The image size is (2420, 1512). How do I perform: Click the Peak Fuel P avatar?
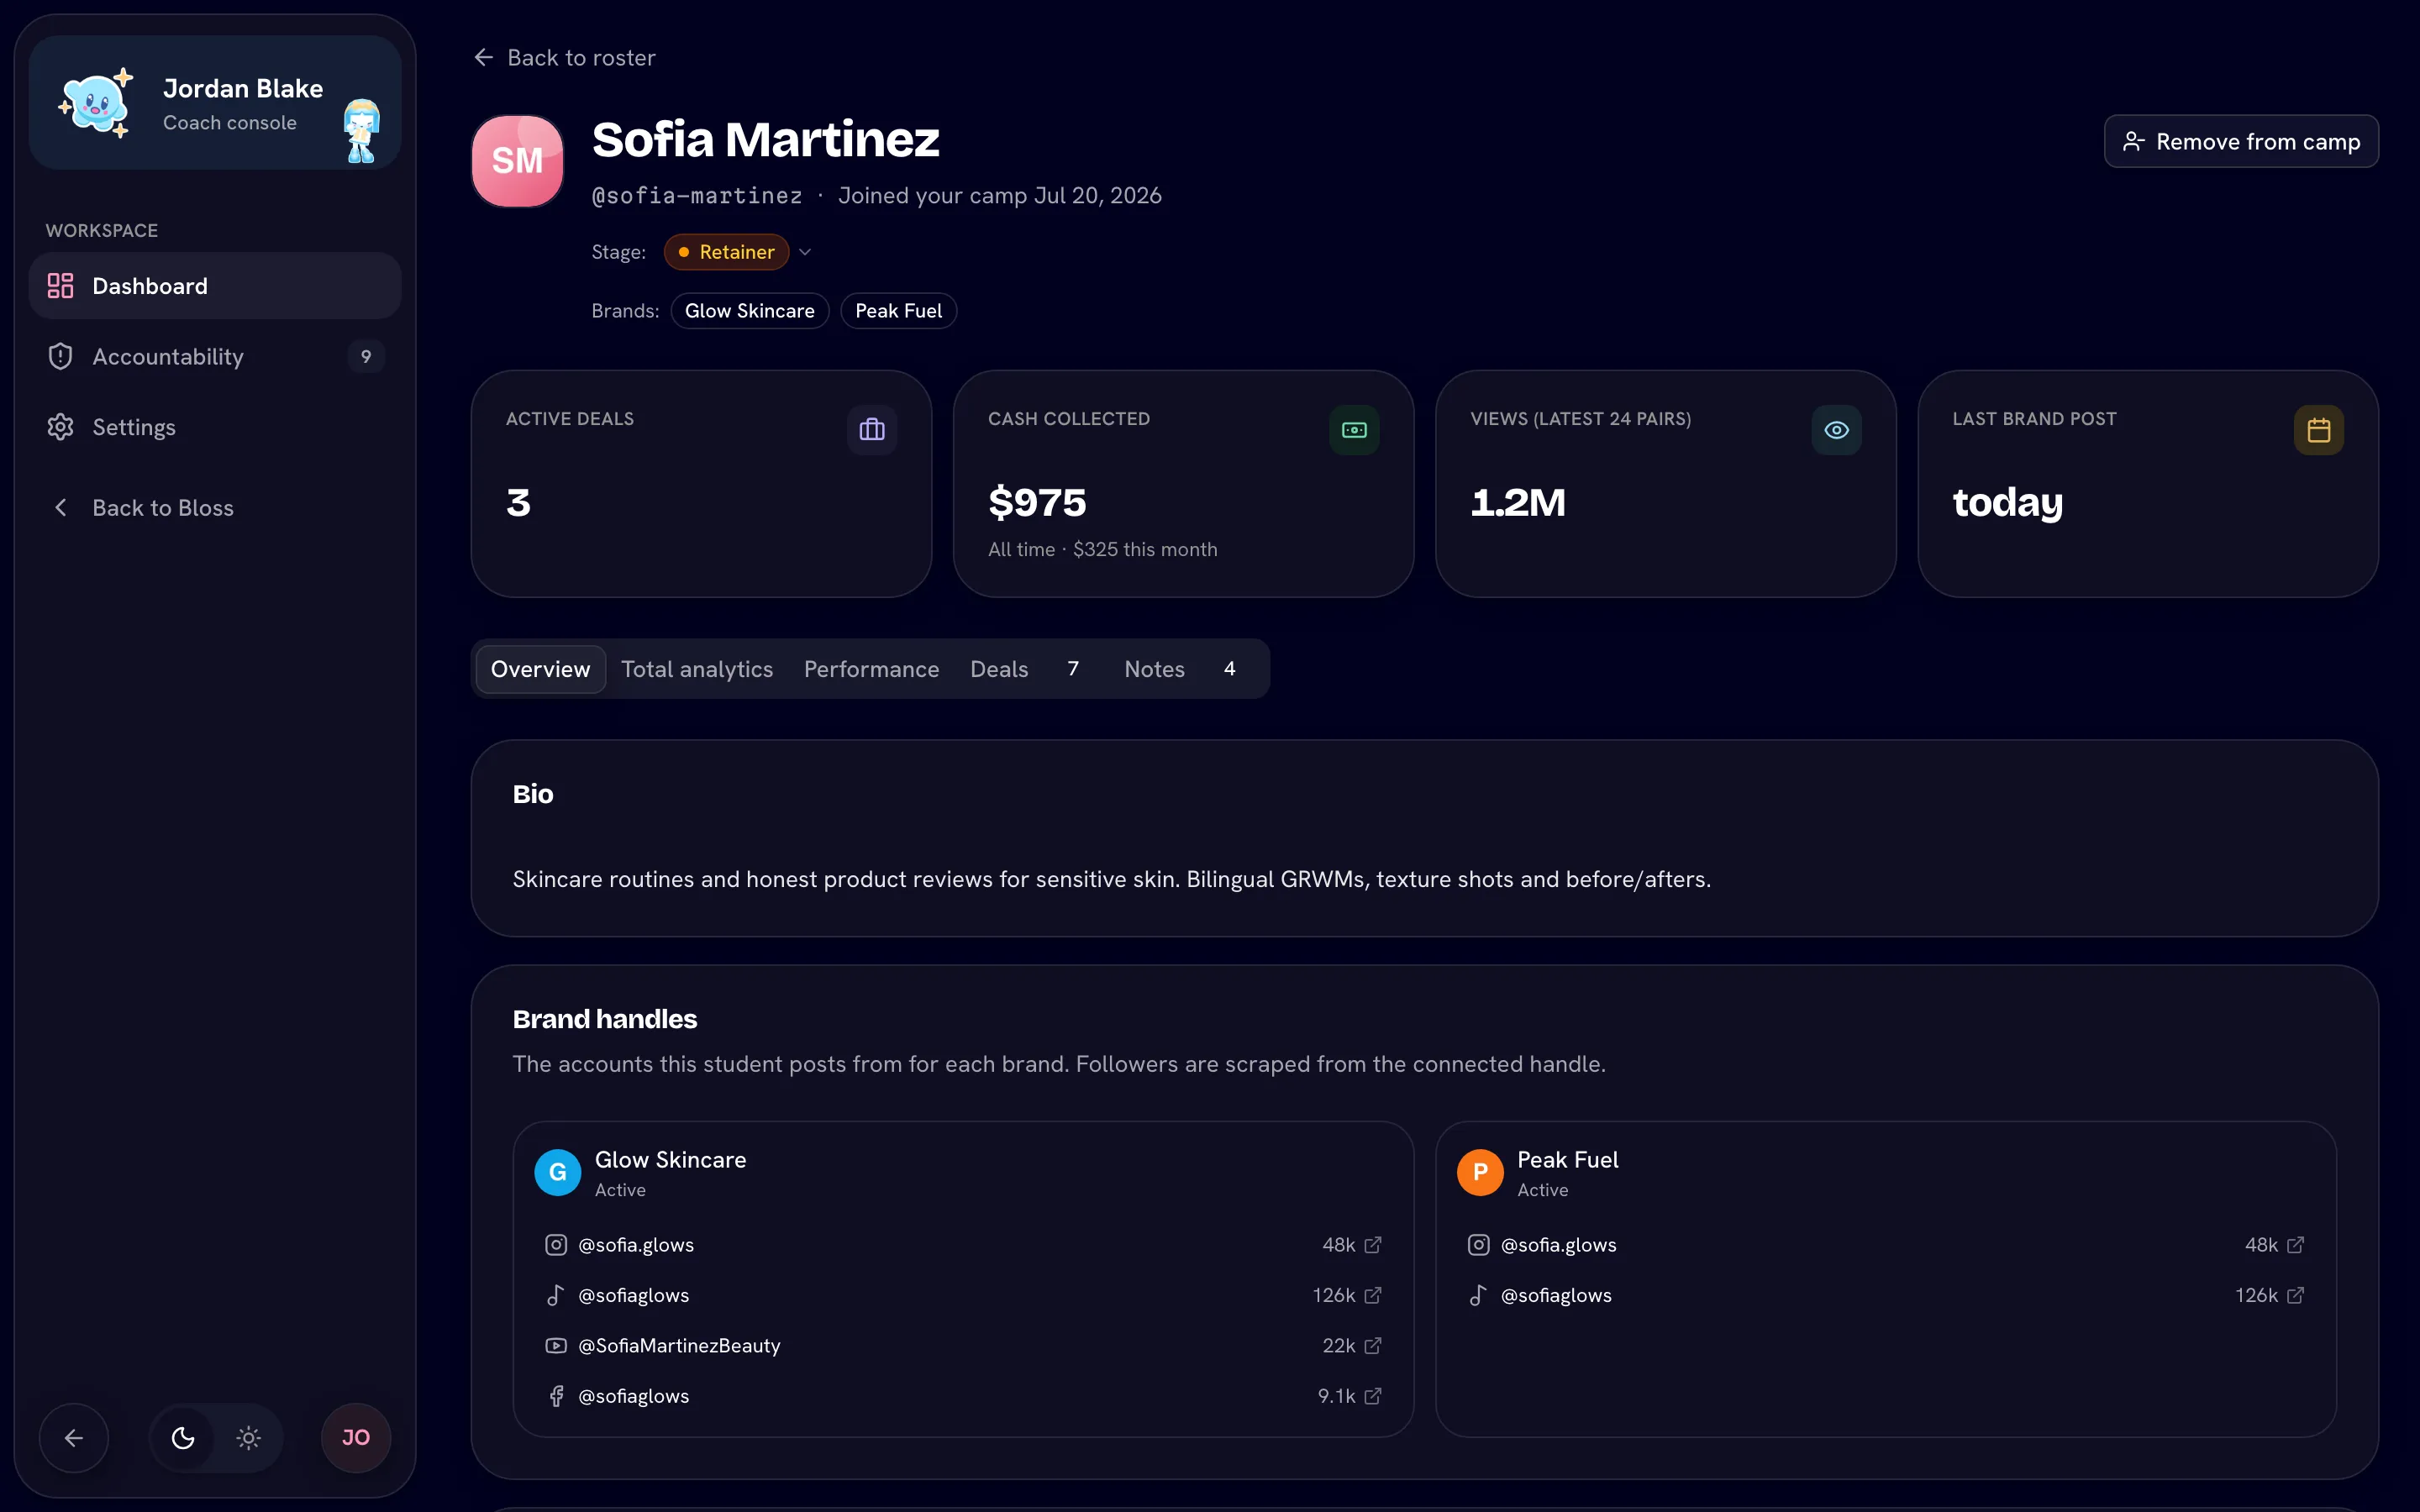[x=1480, y=1172]
